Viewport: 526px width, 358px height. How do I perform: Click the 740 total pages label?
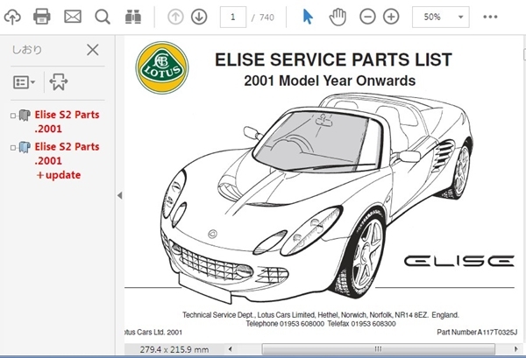tap(267, 18)
